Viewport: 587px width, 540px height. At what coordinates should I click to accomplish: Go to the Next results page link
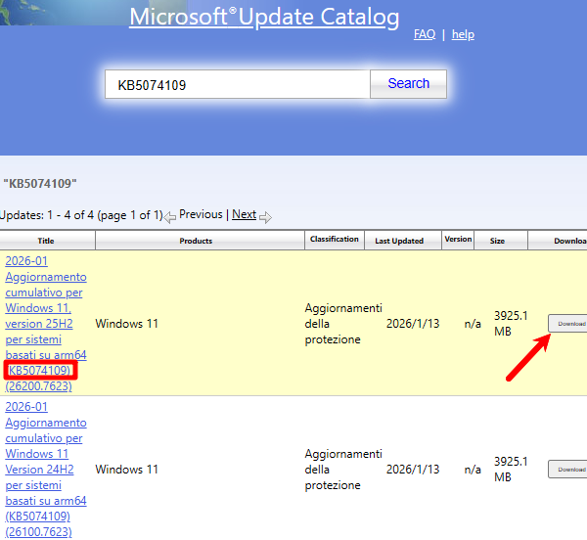click(x=244, y=214)
